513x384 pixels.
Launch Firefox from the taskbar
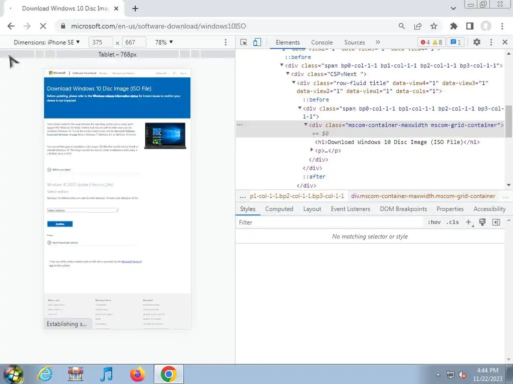137,374
